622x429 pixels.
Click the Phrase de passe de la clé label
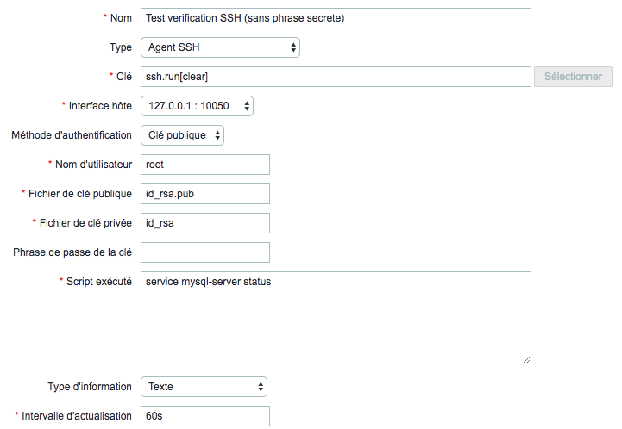[x=72, y=252]
